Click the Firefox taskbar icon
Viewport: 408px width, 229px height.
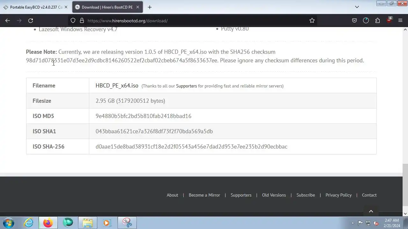pos(48,223)
